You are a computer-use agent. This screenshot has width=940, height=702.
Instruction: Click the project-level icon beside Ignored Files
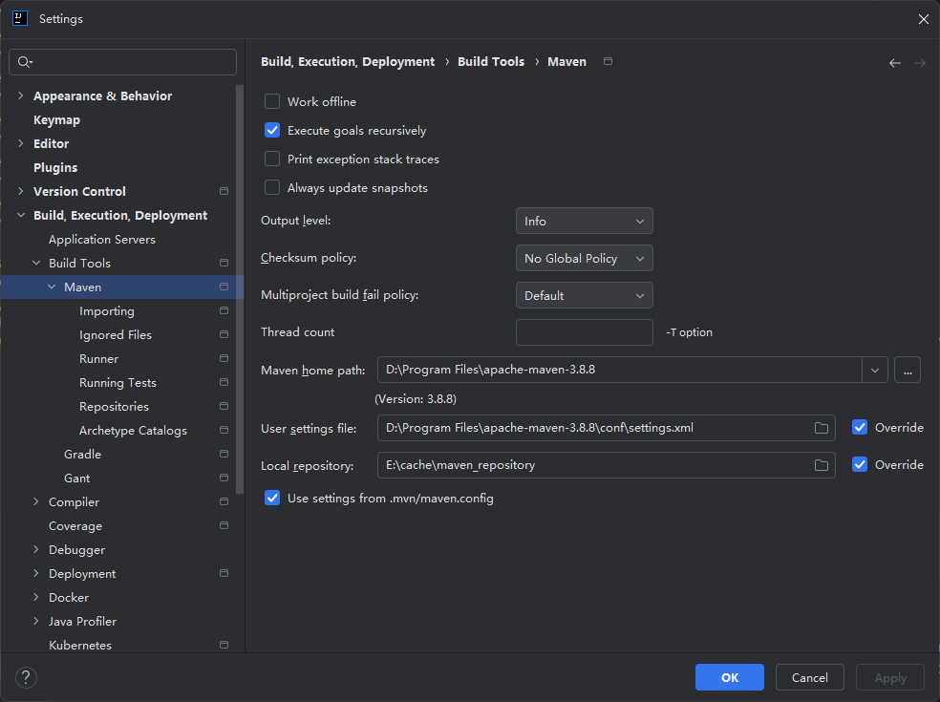(x=224, y=334)
